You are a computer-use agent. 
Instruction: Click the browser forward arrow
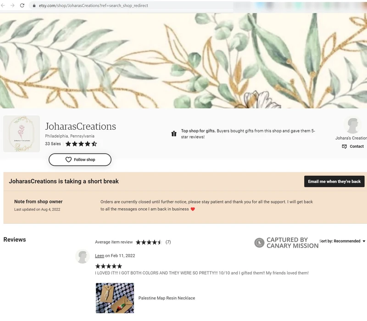click(x=12, y=6)
